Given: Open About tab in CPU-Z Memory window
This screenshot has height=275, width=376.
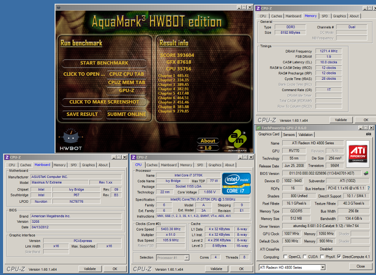Looking at the screenshot, I should [x=354, y=16].
